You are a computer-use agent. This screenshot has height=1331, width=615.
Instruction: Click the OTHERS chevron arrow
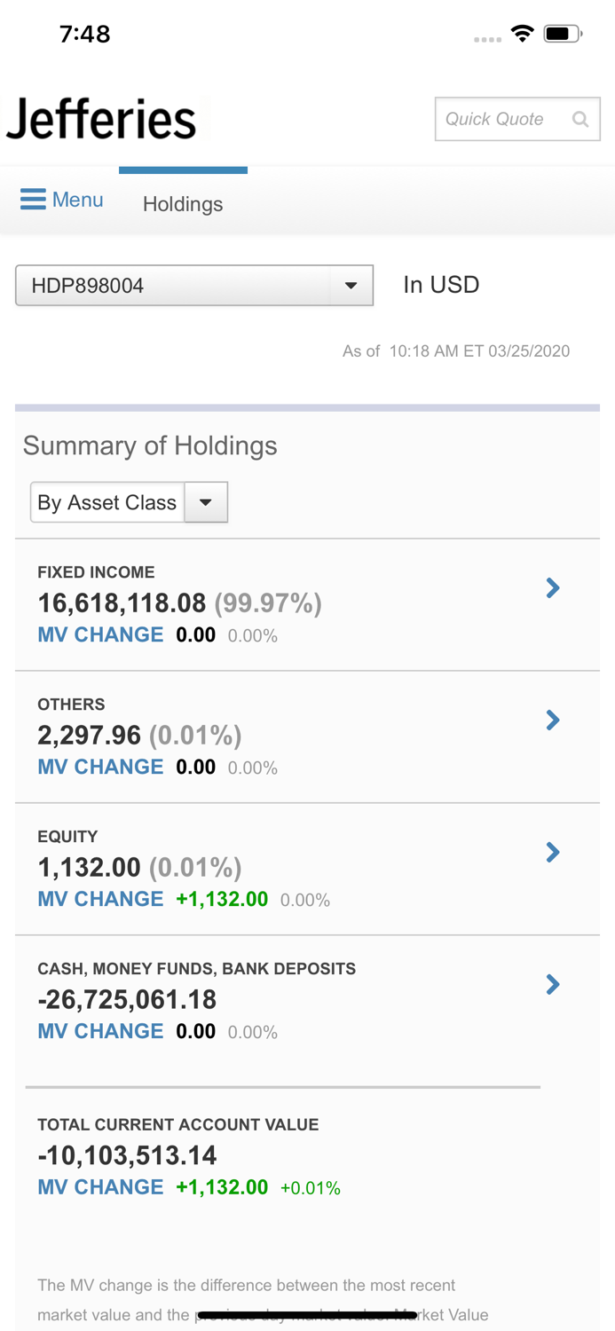point(553,720)
